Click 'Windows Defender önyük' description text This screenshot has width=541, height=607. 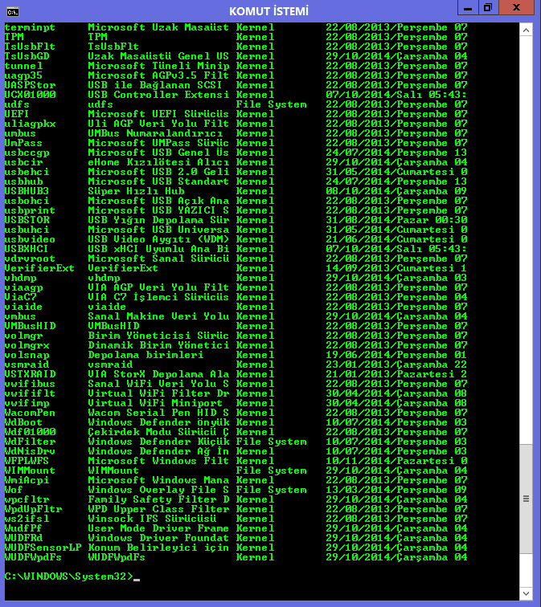[158, 422]
